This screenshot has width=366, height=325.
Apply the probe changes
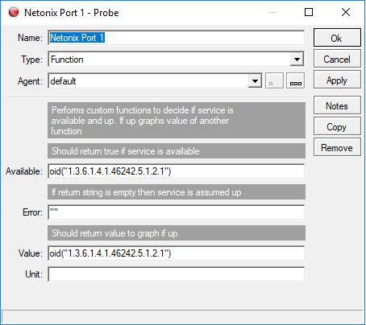tap(337, 80)
